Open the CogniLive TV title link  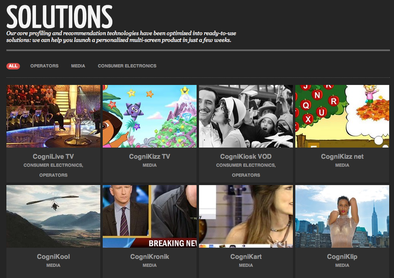coord(53,157)
